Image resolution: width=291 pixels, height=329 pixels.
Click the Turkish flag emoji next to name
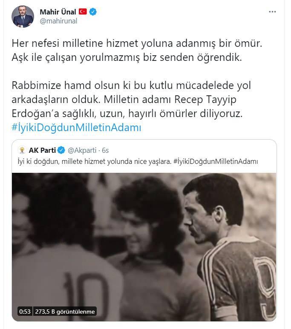coord(83,11)
